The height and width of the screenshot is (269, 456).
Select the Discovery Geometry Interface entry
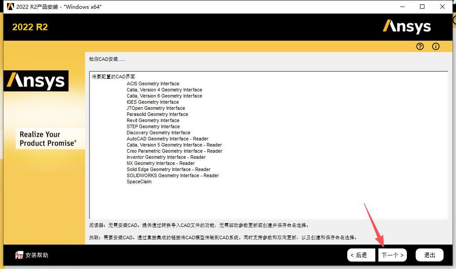(158, 133)
